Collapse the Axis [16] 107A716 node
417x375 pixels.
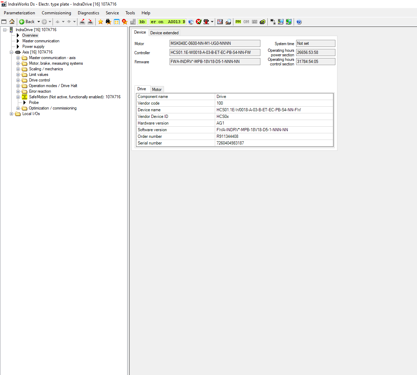[x=12, y=52]
